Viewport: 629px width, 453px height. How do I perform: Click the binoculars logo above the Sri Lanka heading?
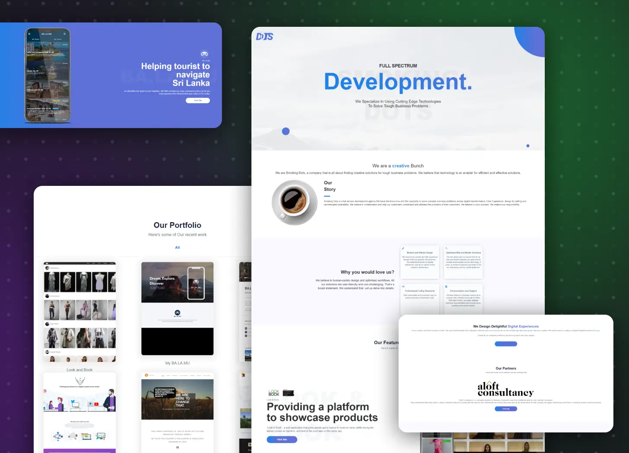pyautogui.click(x=204, y=54)
